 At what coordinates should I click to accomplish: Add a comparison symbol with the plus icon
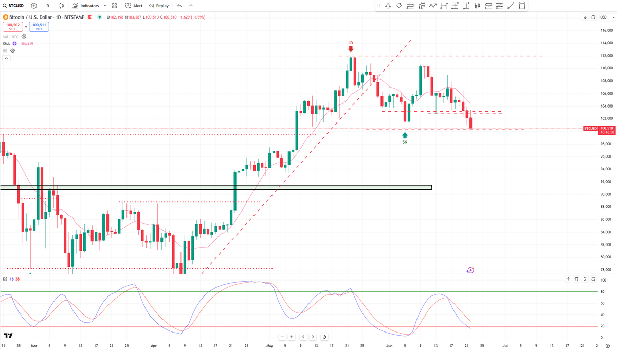tap(33, 6)
